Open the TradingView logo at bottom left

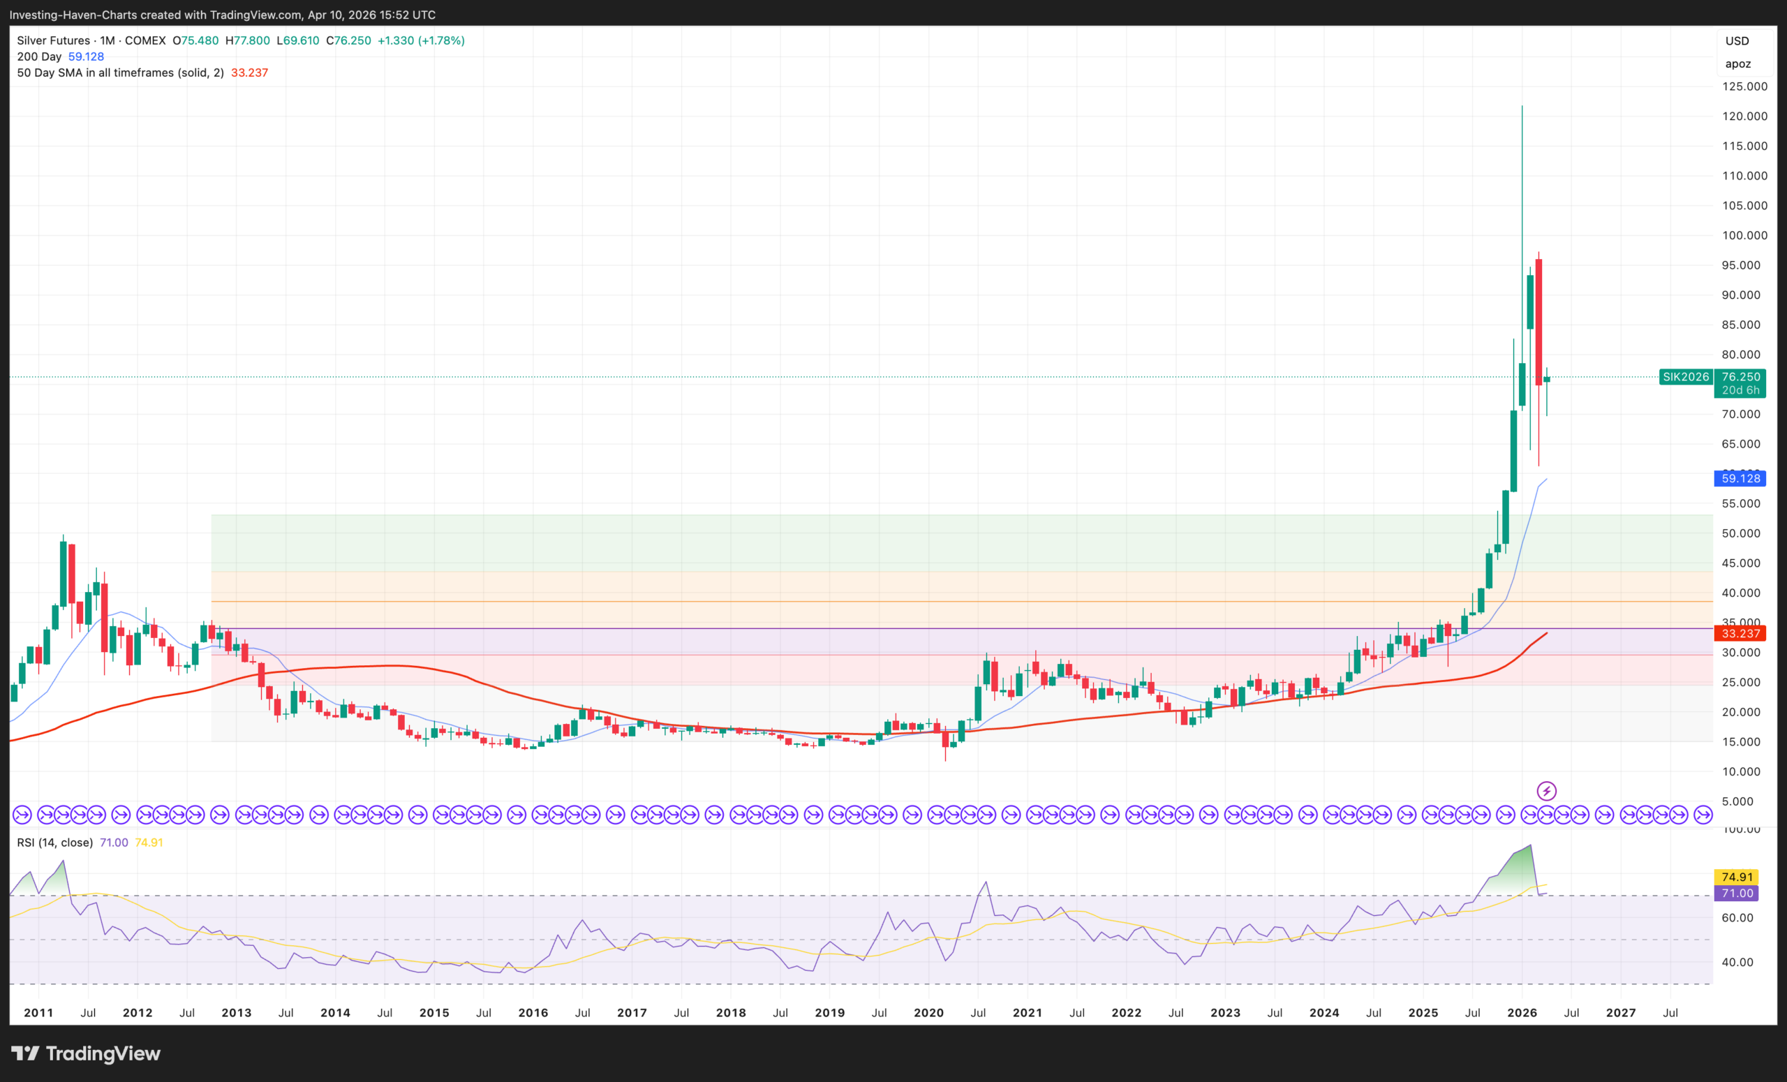click(x=87, y=1053)
